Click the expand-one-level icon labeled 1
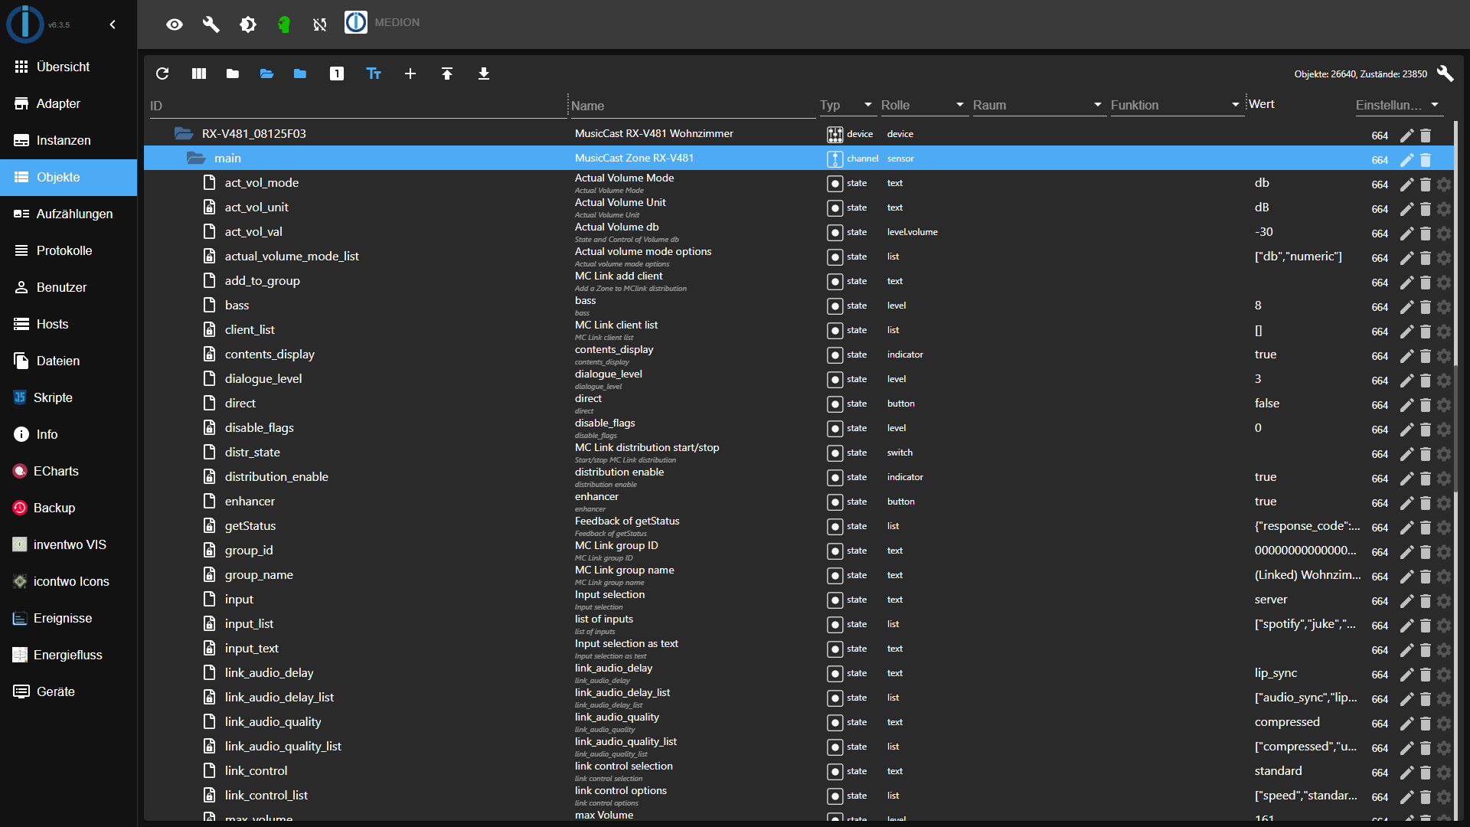 337,74
